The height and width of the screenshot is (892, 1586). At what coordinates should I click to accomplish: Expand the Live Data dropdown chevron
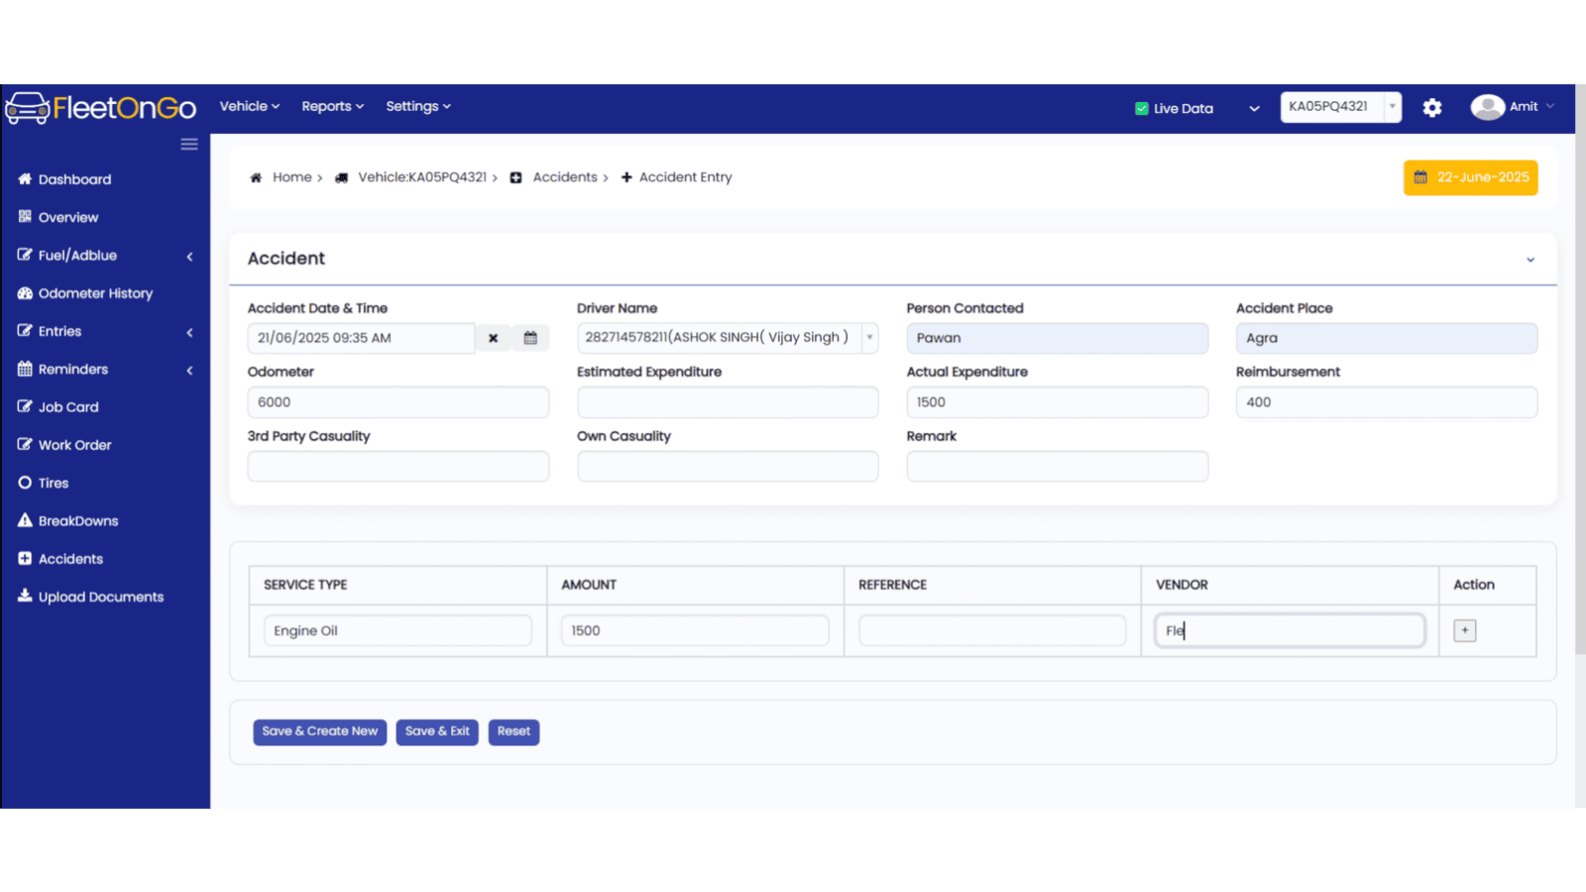click(x=1254, y=109)
